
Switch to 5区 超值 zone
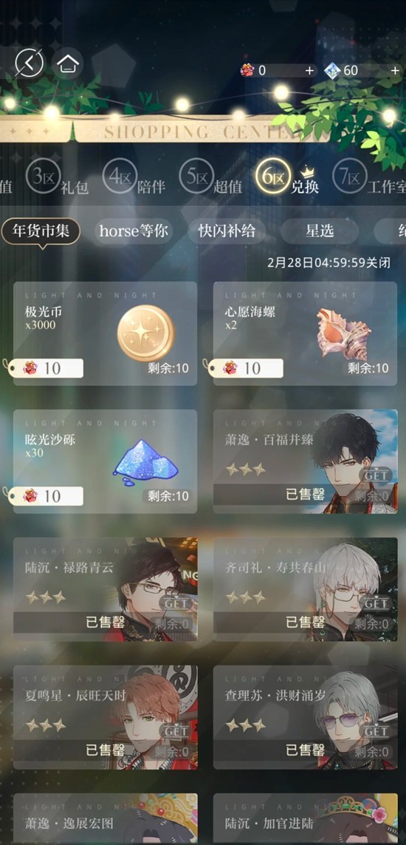click(x=211, y=179)
